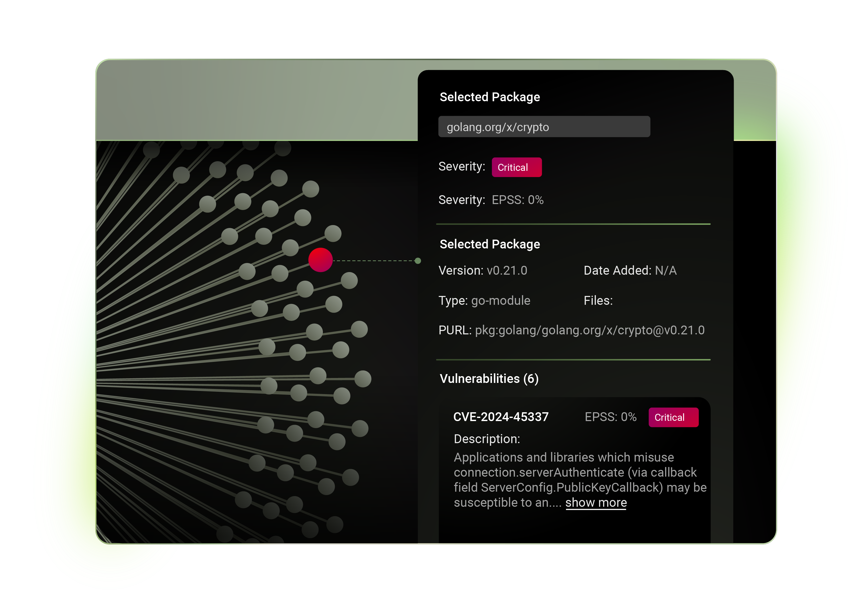Viewport: 866px width, 595px height.
Task: Click the small green connector dot on the panel edge
Action: tap(418, 261)
